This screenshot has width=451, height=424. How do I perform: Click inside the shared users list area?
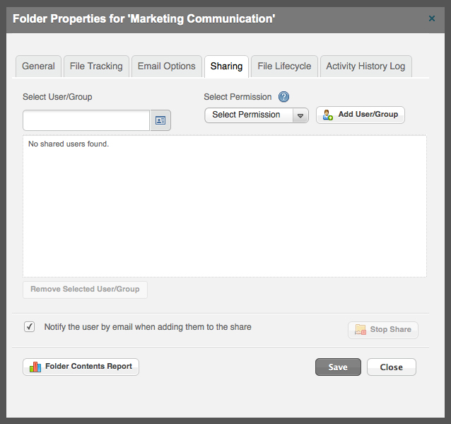pos(225,206)
